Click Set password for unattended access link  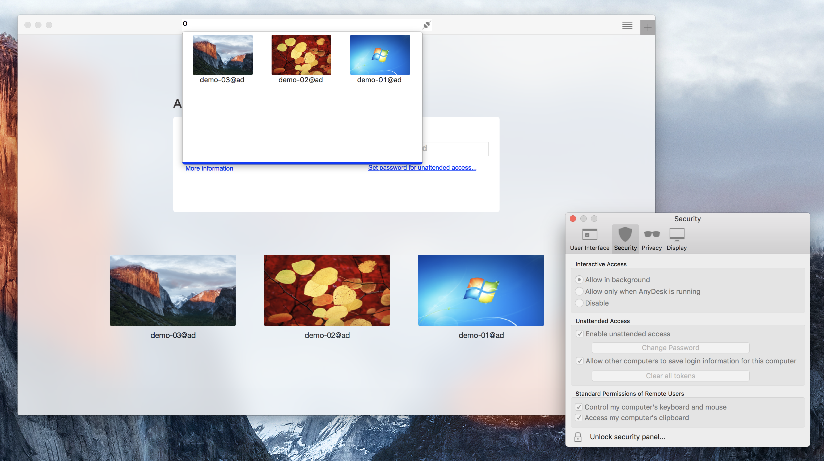point(422,167)
